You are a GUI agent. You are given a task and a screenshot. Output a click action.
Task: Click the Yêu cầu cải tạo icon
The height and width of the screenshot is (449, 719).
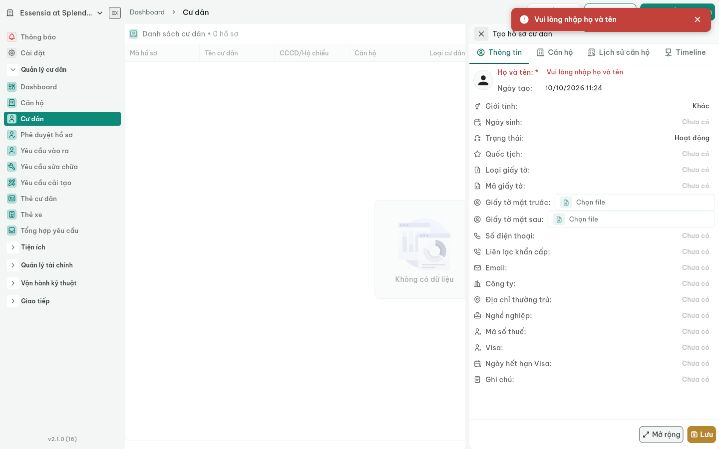tap(12, 183)
